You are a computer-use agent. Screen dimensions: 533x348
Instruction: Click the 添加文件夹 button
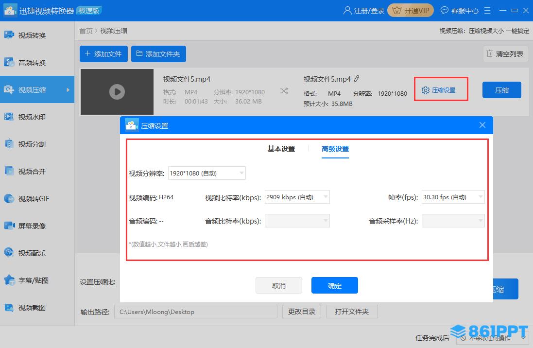[x=158, y=54]
